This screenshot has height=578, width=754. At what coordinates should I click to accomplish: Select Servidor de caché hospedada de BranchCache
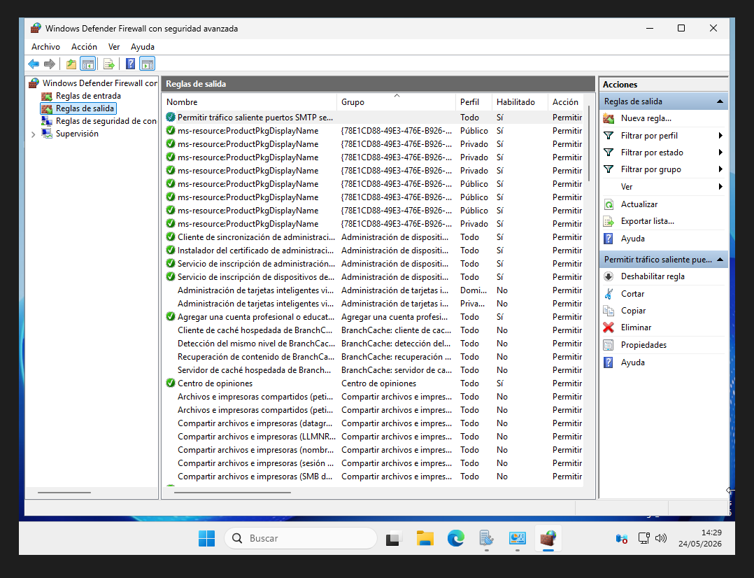pos(374,370)
